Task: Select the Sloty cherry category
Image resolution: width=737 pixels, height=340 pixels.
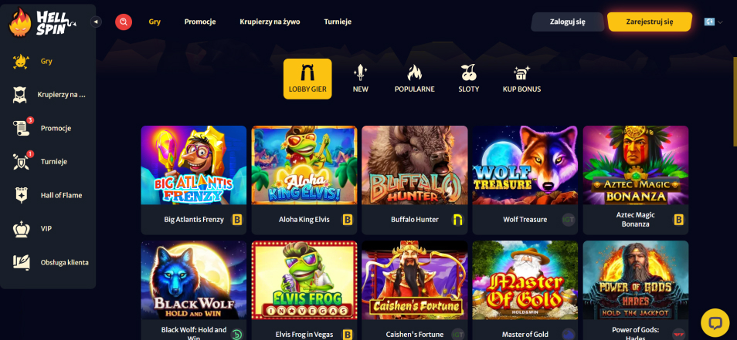Action: point(469,79)
